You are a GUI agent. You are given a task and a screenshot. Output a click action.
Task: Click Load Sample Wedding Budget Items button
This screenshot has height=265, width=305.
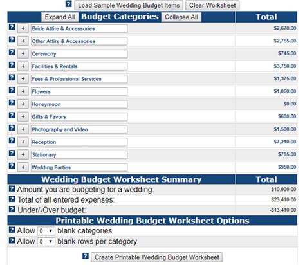[x=129, y=5]
